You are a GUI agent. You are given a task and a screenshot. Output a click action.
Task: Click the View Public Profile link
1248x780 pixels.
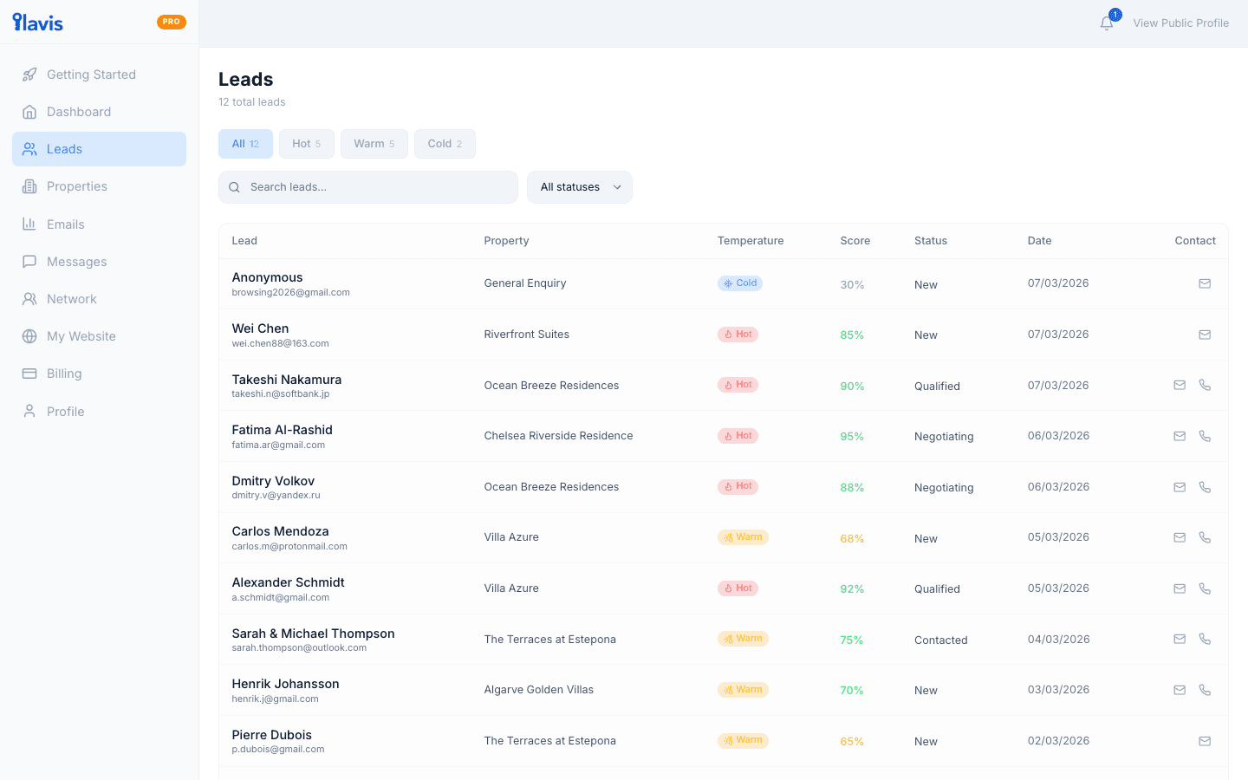1181,23
